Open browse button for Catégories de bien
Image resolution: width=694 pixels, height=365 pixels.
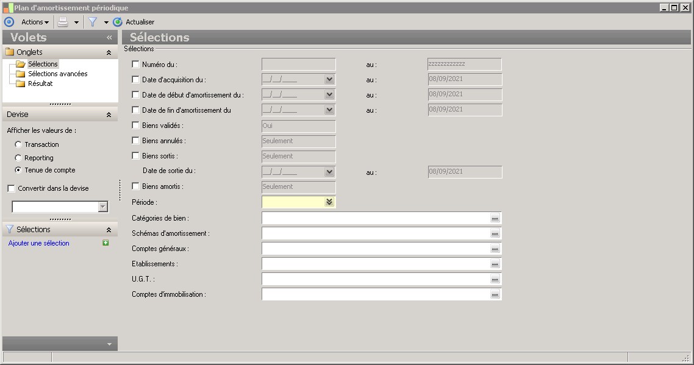click(495, 218)
